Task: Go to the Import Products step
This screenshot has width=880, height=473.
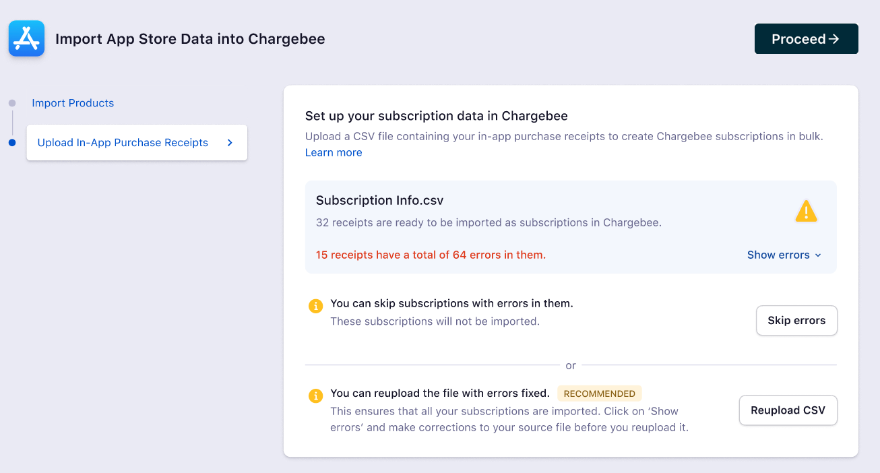Action: click(73, 103)
